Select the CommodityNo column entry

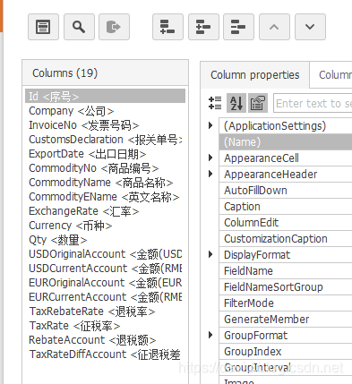[105, 168]
